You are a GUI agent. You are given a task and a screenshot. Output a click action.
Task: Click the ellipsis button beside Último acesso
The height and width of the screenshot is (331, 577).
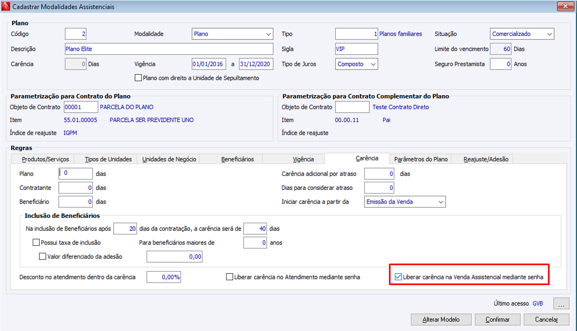pos(561,304)
